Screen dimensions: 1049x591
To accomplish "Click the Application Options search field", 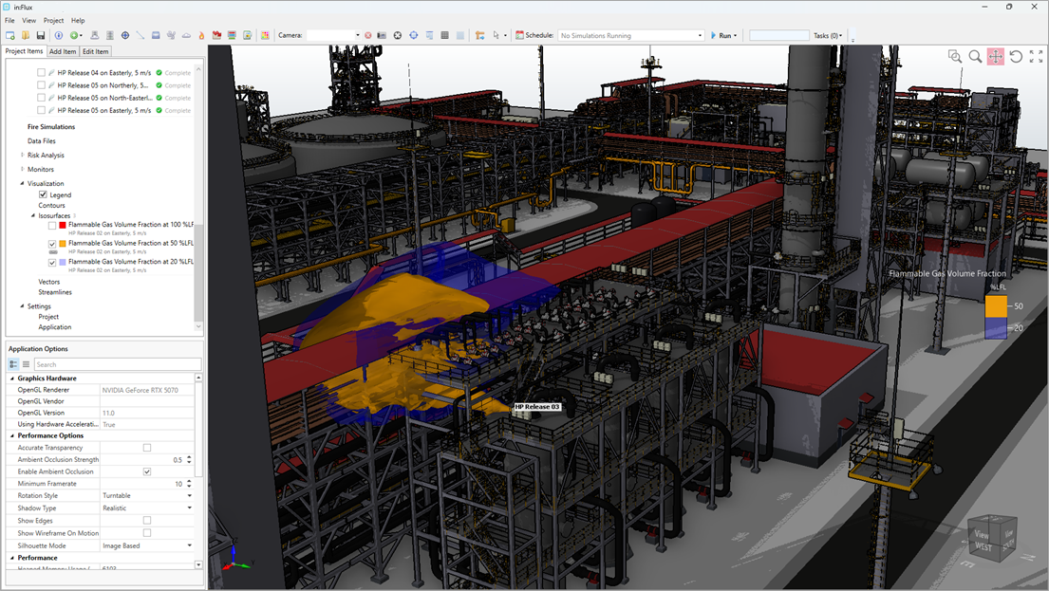I will tap(118, 364).
